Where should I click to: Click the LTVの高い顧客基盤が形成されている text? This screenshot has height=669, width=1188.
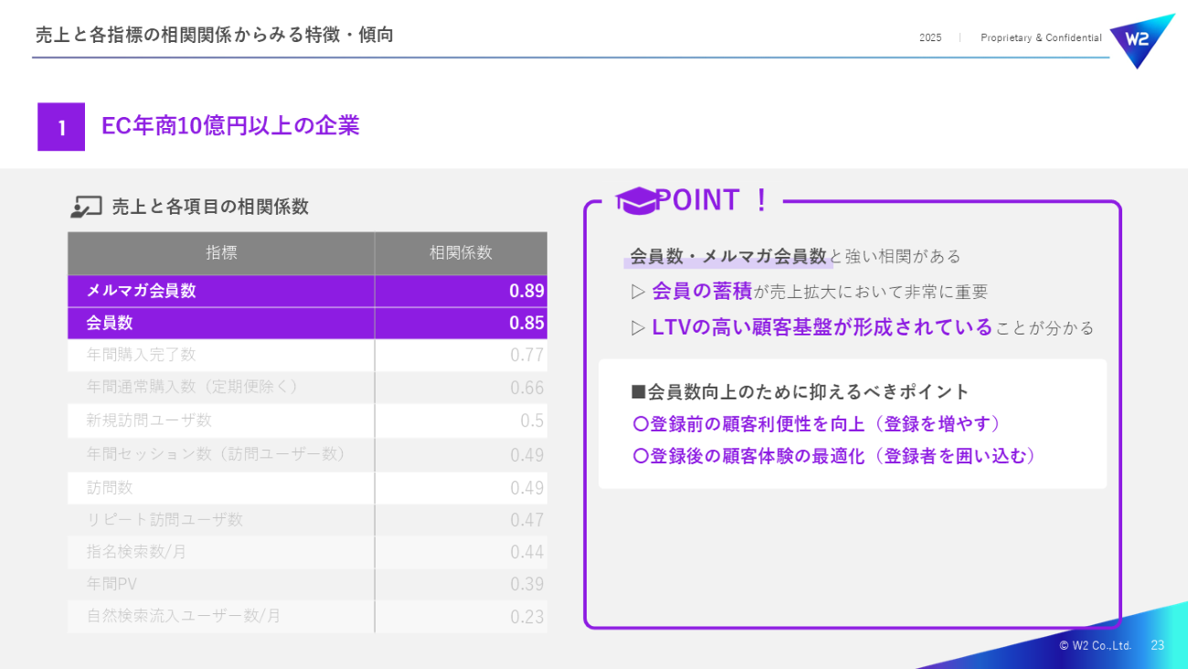(x=822, y=327)
